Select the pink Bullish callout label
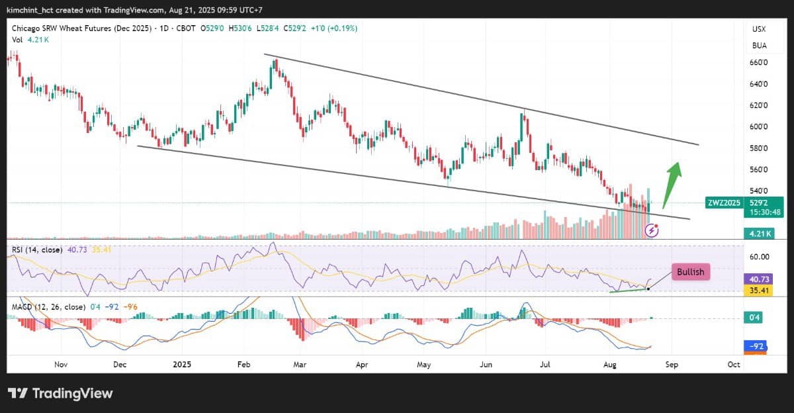This screenshot has height=413, width=794. (x=692, y=272)
